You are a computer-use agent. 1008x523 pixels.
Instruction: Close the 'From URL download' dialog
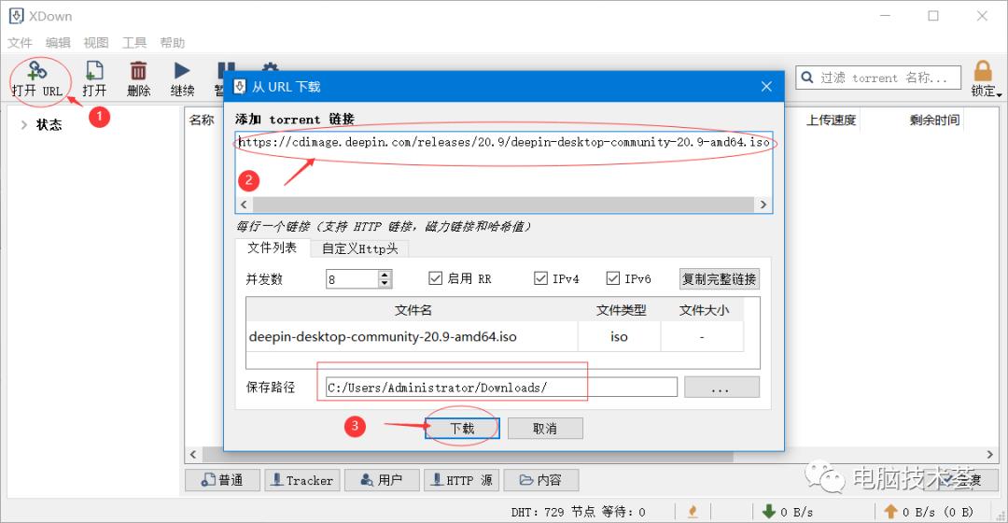(766, 86)
